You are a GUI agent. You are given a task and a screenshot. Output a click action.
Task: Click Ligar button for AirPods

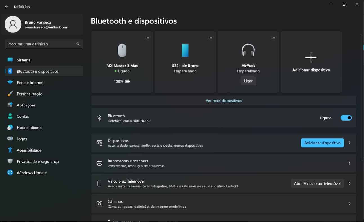pyautogui.click(x=248, y=81)
